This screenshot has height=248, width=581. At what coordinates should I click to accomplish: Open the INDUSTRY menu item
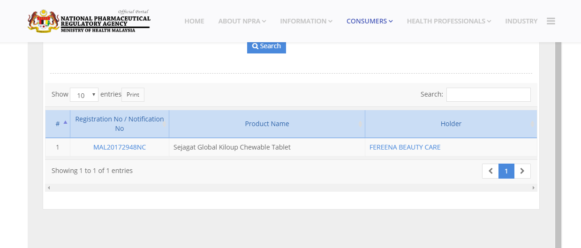[521, 21]
